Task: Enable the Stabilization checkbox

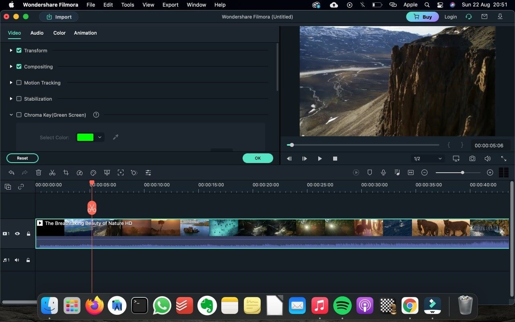Action: click(19, 99)
